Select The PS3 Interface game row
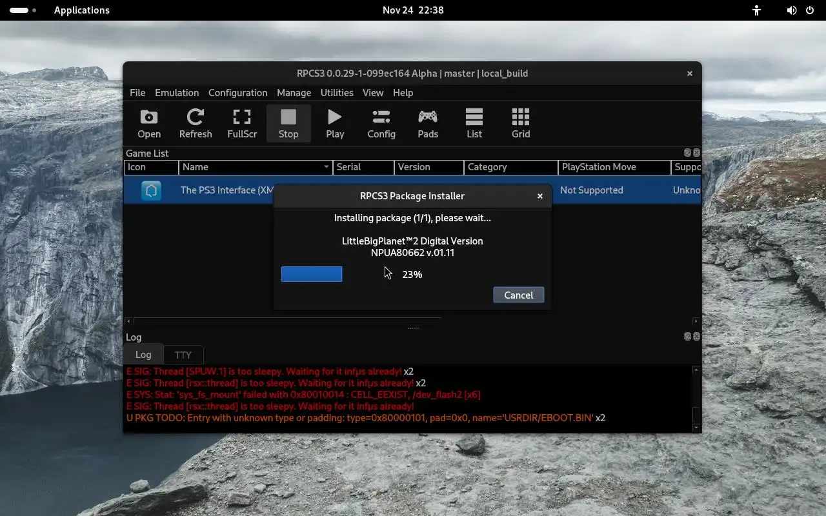826x516 pixels. (x=412, y=190)
